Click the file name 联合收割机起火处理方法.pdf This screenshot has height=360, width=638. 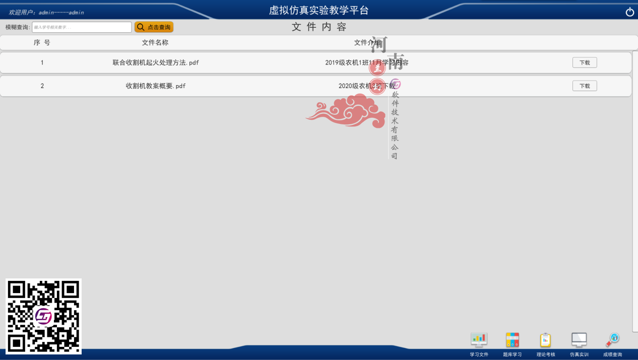(x=156, y=62)
